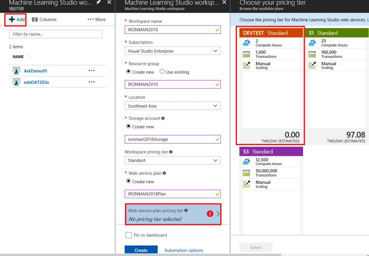The width and height of the screenshot is (369, 256).
Task: Select the DEVTEST Standard pricing tier header
Action: tap(271, 33)
